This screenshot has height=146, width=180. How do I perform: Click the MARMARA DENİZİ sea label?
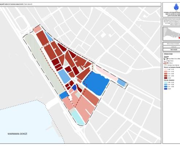tap(17, 134)
